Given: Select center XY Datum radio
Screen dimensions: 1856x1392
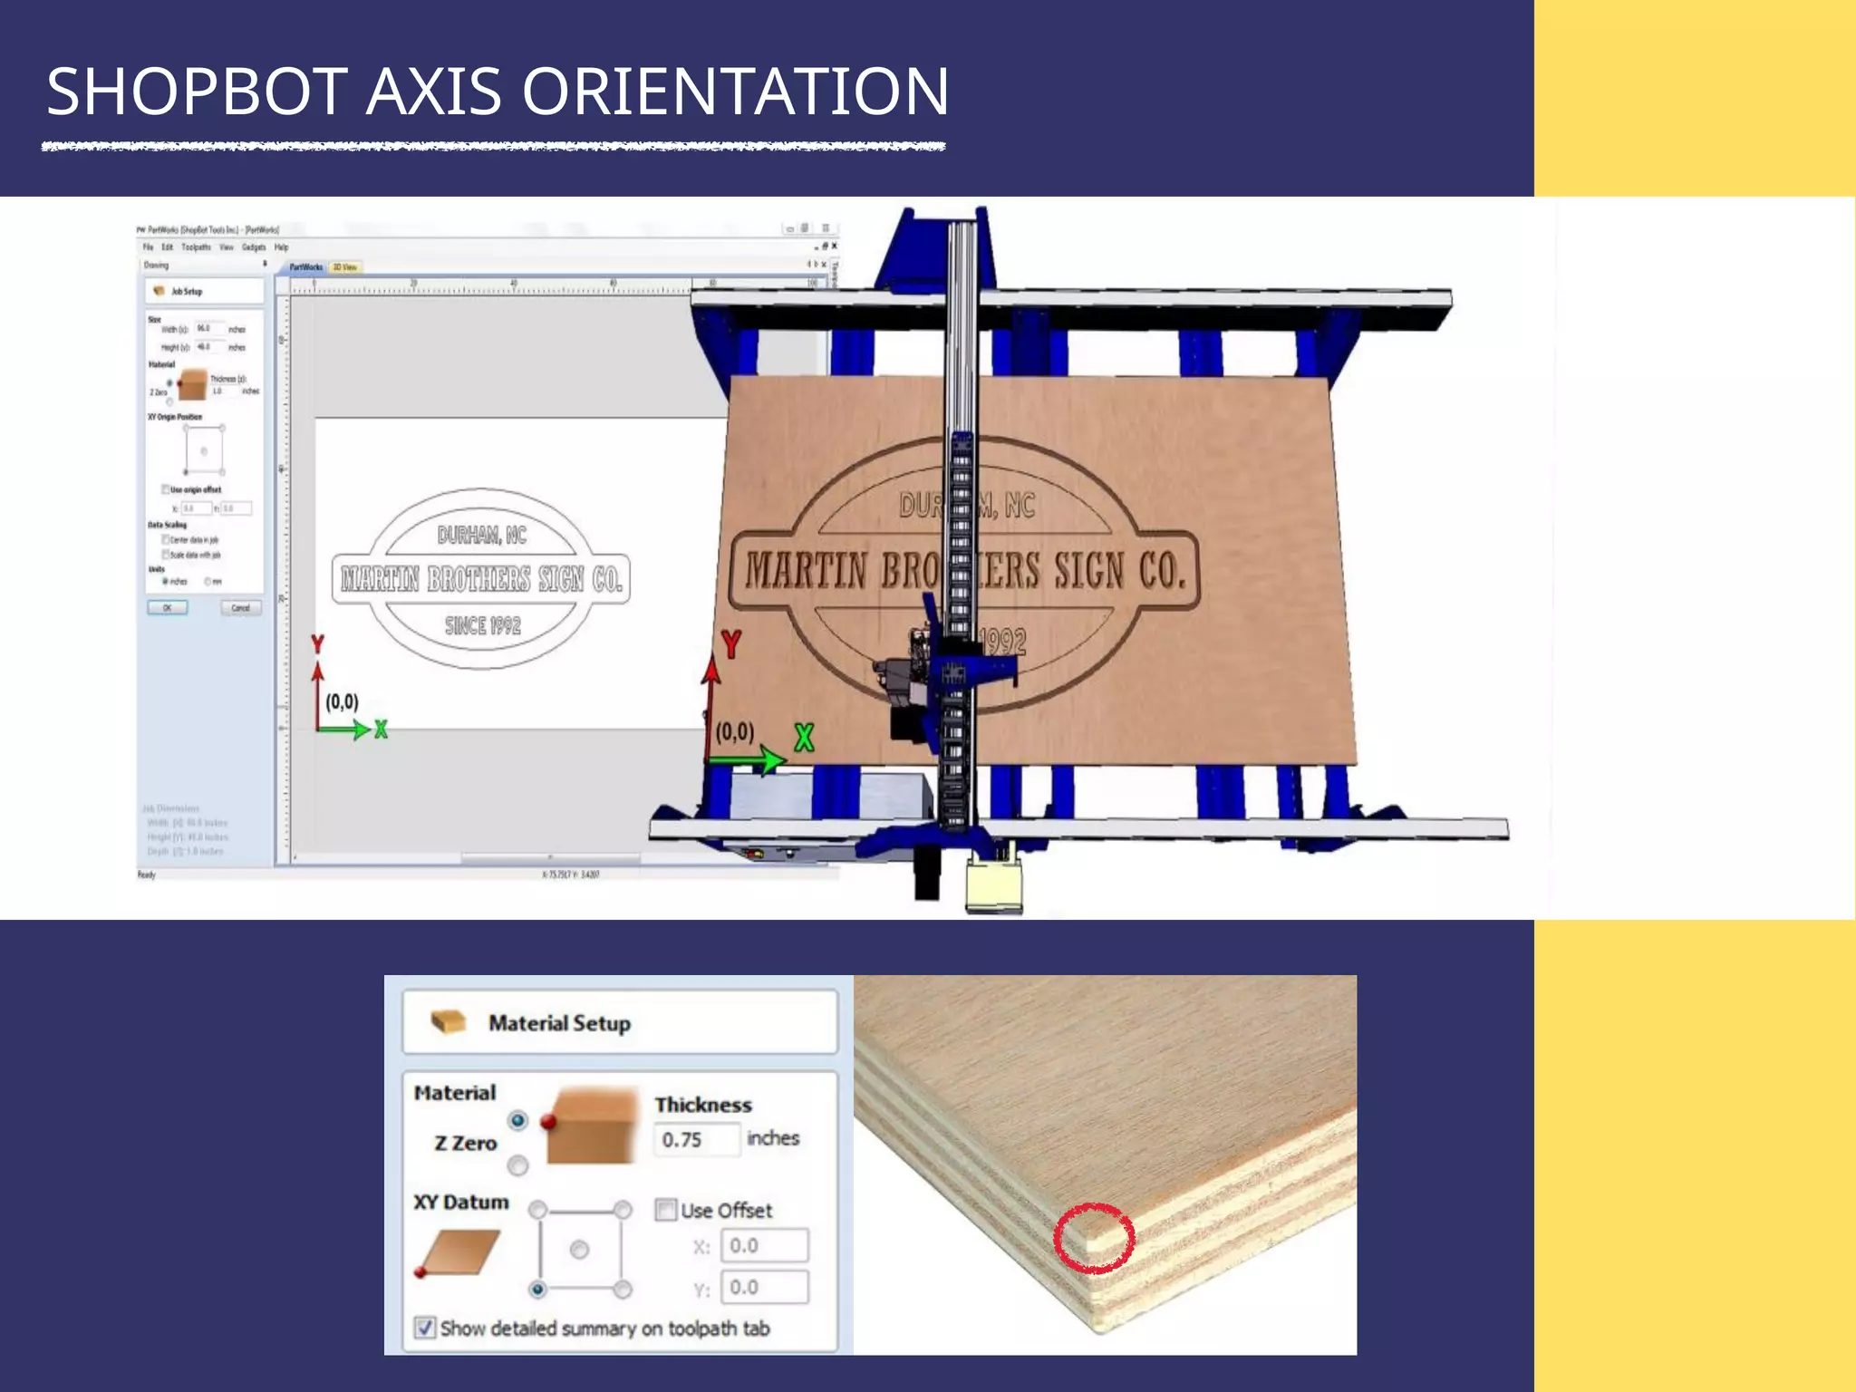Looking at the screenshot, I should [580, 1250].
